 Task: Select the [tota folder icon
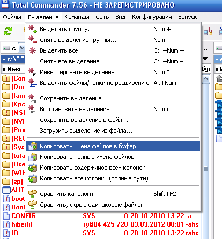[6, 156]
